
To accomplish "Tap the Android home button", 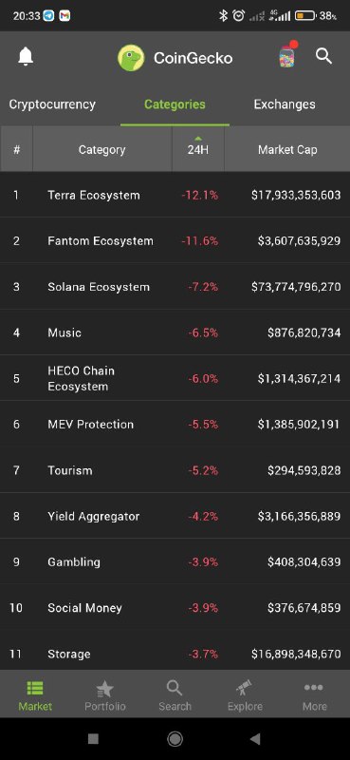I will [175, 739].
